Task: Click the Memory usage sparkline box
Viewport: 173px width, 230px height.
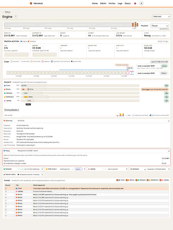Action: coord(44,55)
